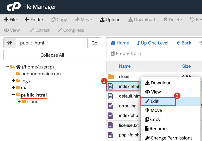Screen dimensions: 202x141
Task: Click Empty Trash
Action: tap(126, 53)
